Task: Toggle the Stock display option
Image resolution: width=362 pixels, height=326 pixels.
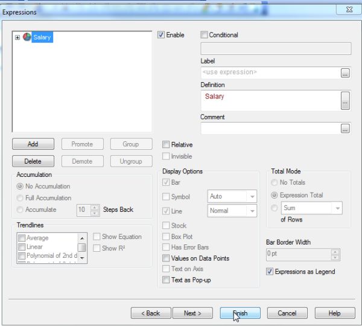Action: coord(166,225)
